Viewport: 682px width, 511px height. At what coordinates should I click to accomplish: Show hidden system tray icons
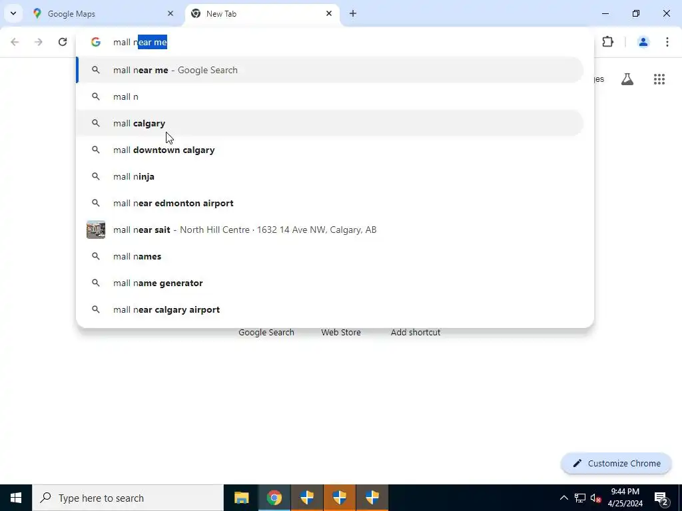click(563, 498)
